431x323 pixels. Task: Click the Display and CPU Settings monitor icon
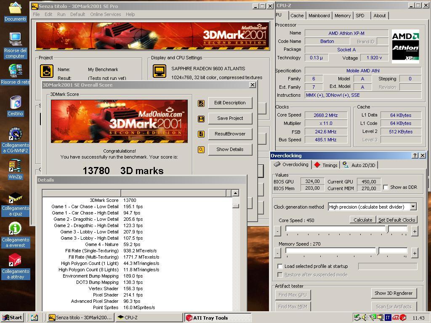160,71
